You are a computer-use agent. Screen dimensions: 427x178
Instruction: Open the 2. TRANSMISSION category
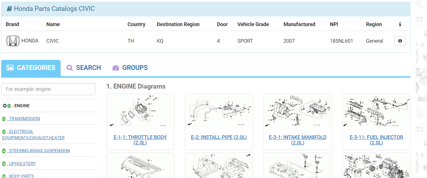(23, 119)
